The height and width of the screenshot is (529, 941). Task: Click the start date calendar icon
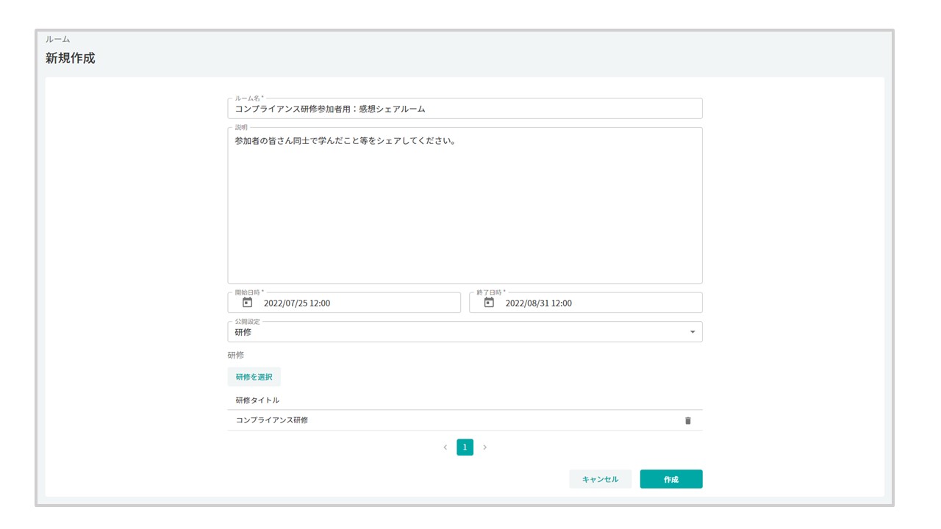[x=247, y=303]
